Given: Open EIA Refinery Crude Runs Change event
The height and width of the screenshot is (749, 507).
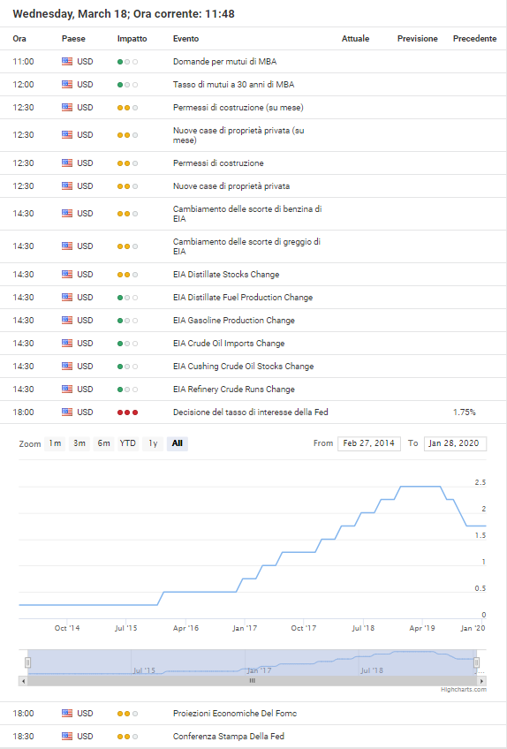Looking at the screenshot, I should click(x=234, y=390).
